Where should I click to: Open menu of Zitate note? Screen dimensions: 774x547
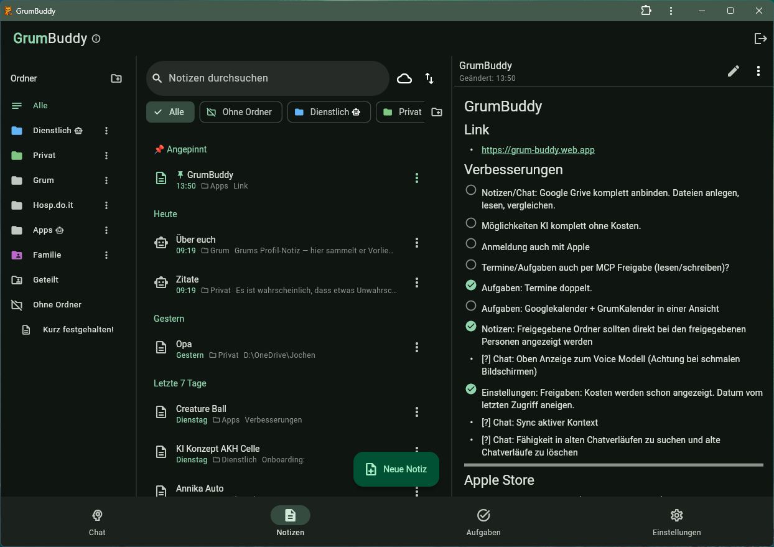point(417,283)
